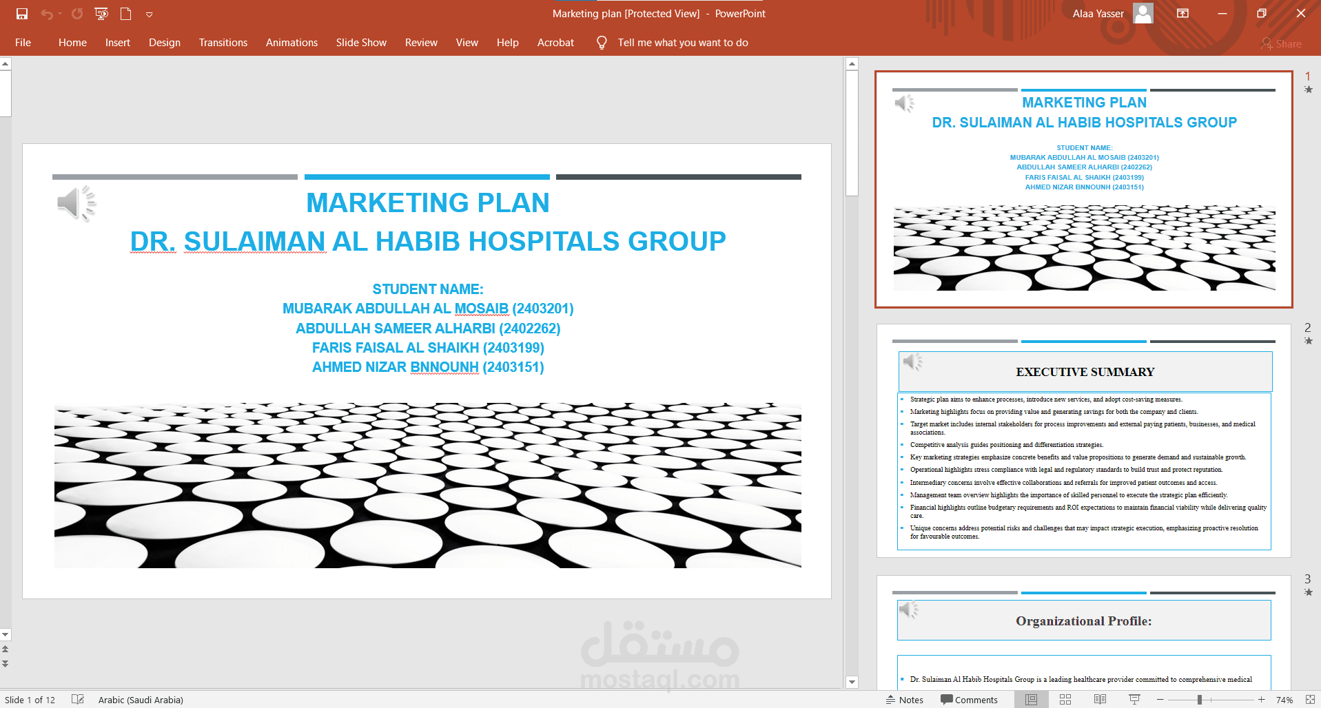The height and width of the screenshot is (708, 1321).
Task: Switch to Slide Sorter view
Action: pyautogui.click(x=1065, y=700)
